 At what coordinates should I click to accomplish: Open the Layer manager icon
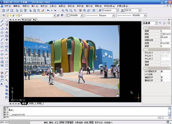coord(4,15)
